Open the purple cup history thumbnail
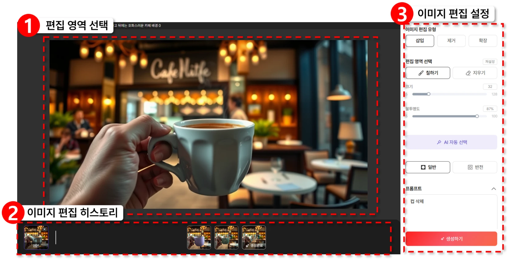Image resolution: width=510 pixels, height=261 pixels. 199,237
